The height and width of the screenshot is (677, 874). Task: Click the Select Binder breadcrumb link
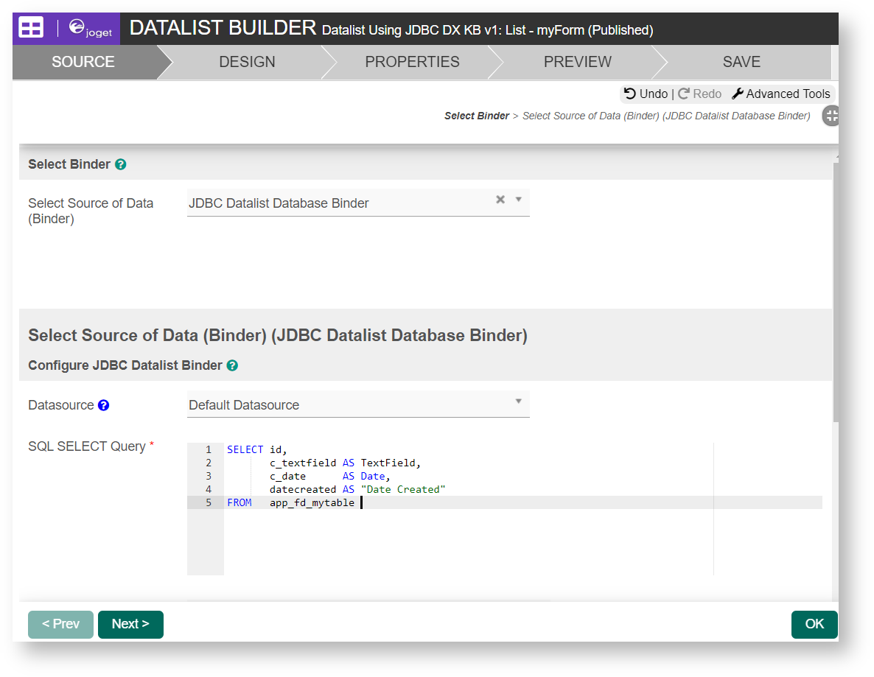coord(477,116)
